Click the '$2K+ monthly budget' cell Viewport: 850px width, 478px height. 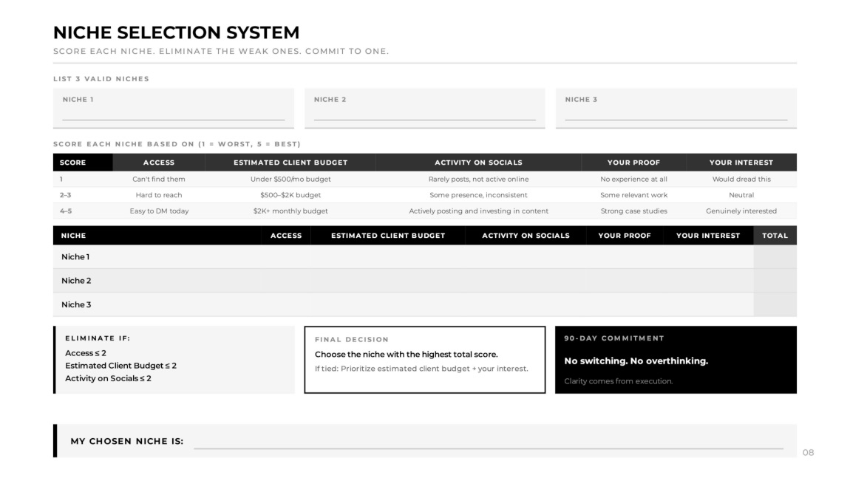click(x=290, y=211)
